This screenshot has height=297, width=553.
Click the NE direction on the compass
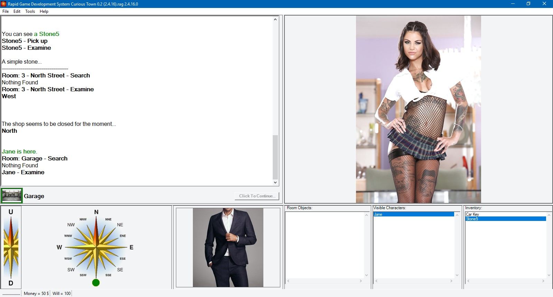(120, 225)
